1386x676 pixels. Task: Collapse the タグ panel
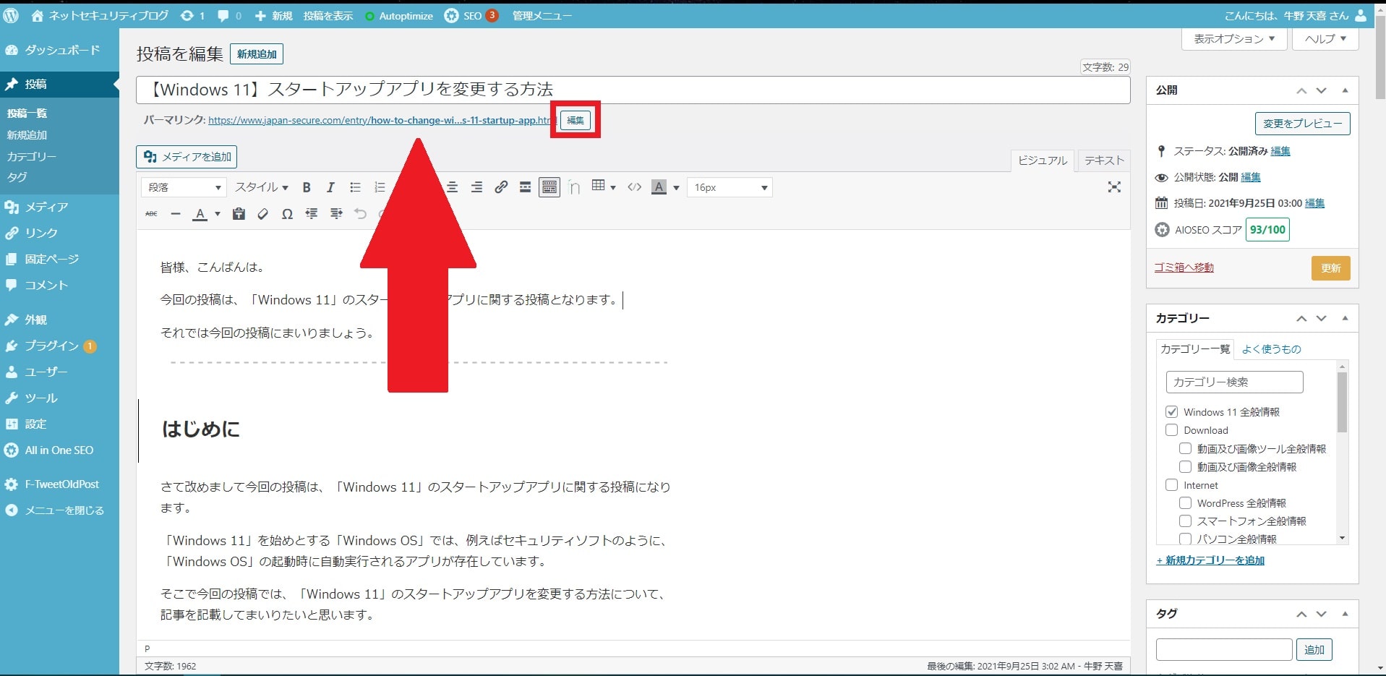click(x=1345, y=614)
